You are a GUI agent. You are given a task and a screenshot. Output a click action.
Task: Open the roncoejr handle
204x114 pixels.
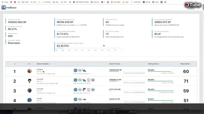click(40, 89)
